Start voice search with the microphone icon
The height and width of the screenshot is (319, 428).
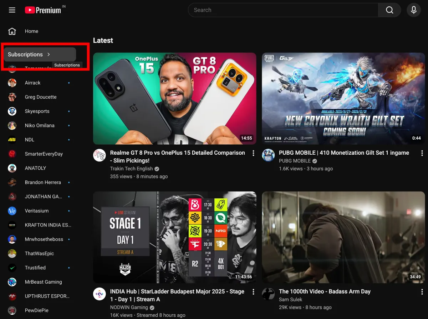tap(413, 10)
